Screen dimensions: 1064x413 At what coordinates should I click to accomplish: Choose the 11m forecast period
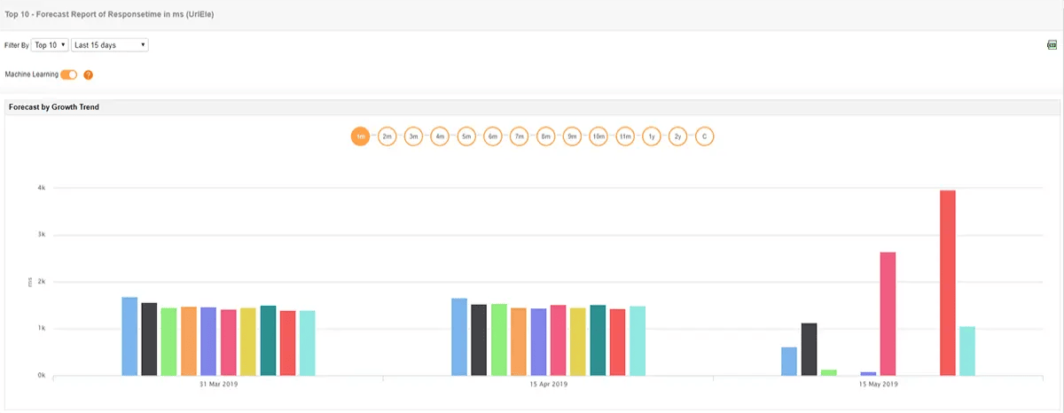[625, 136]
